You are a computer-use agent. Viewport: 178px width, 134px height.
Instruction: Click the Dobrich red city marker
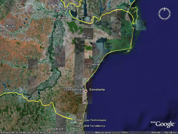pos(48,131)
